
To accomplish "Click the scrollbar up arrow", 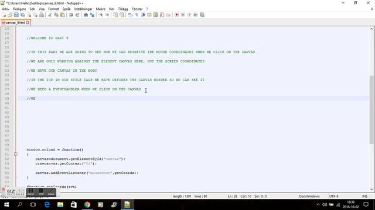I will (x=371, y=29).
